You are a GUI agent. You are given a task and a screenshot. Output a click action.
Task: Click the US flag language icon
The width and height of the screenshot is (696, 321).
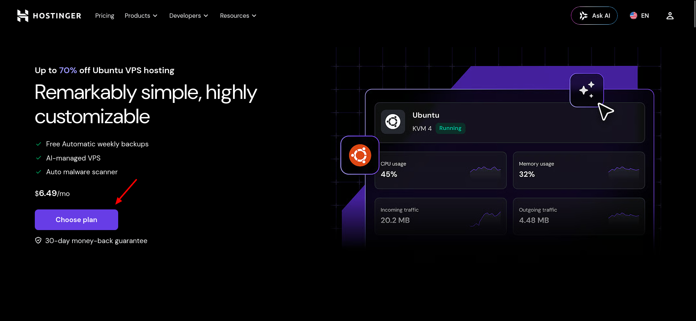[x=633, y=16]
